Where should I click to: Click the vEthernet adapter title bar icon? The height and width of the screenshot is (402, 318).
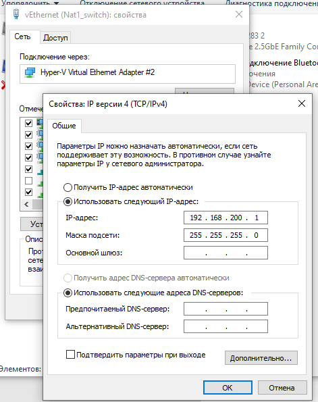coord(16,14)
